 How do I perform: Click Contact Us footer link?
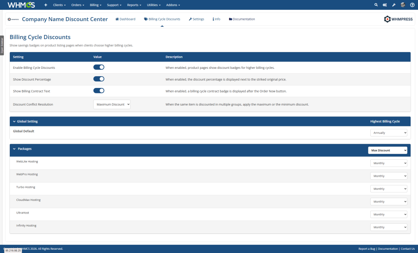(x=408, y=249)
